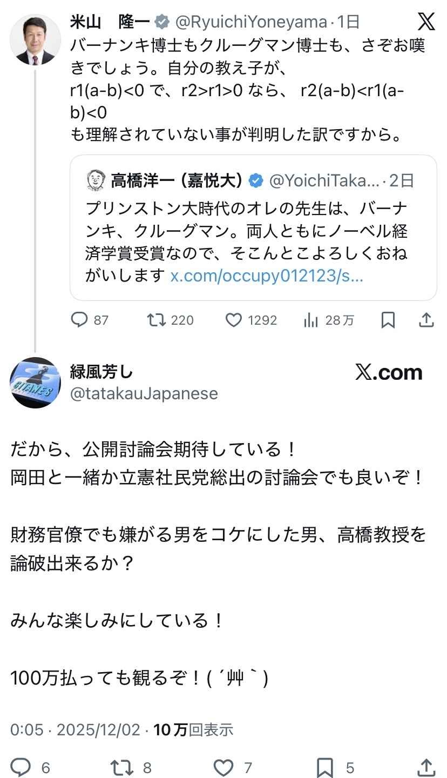Open replies on Yoneyama's post
The image size is (447, 778).
79,320
